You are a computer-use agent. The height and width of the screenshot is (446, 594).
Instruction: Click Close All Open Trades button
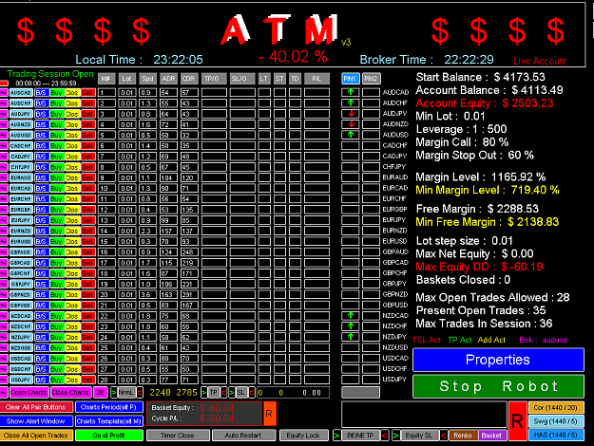(35, 436)
